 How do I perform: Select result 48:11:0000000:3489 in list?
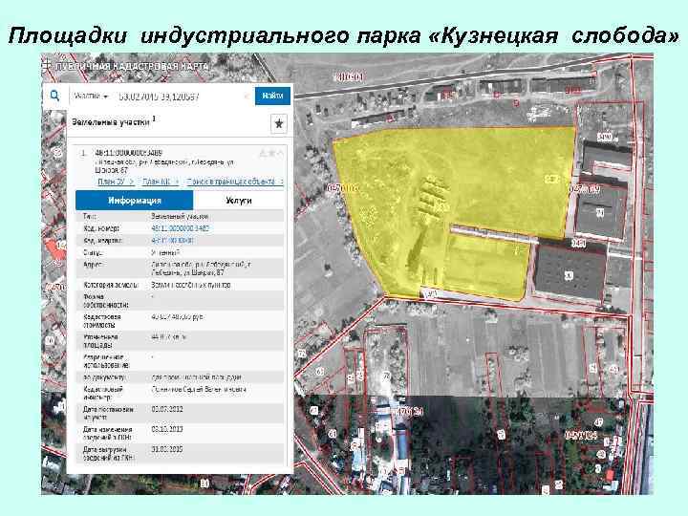[129, 153]
